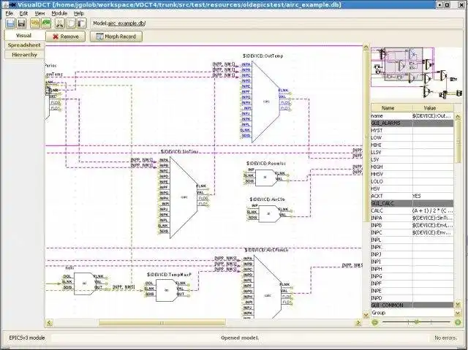Viewport: 468px width, 350px height.
Task: Click the zoom in plus icon
Action: pyautogui.click(x=458, y=322)
